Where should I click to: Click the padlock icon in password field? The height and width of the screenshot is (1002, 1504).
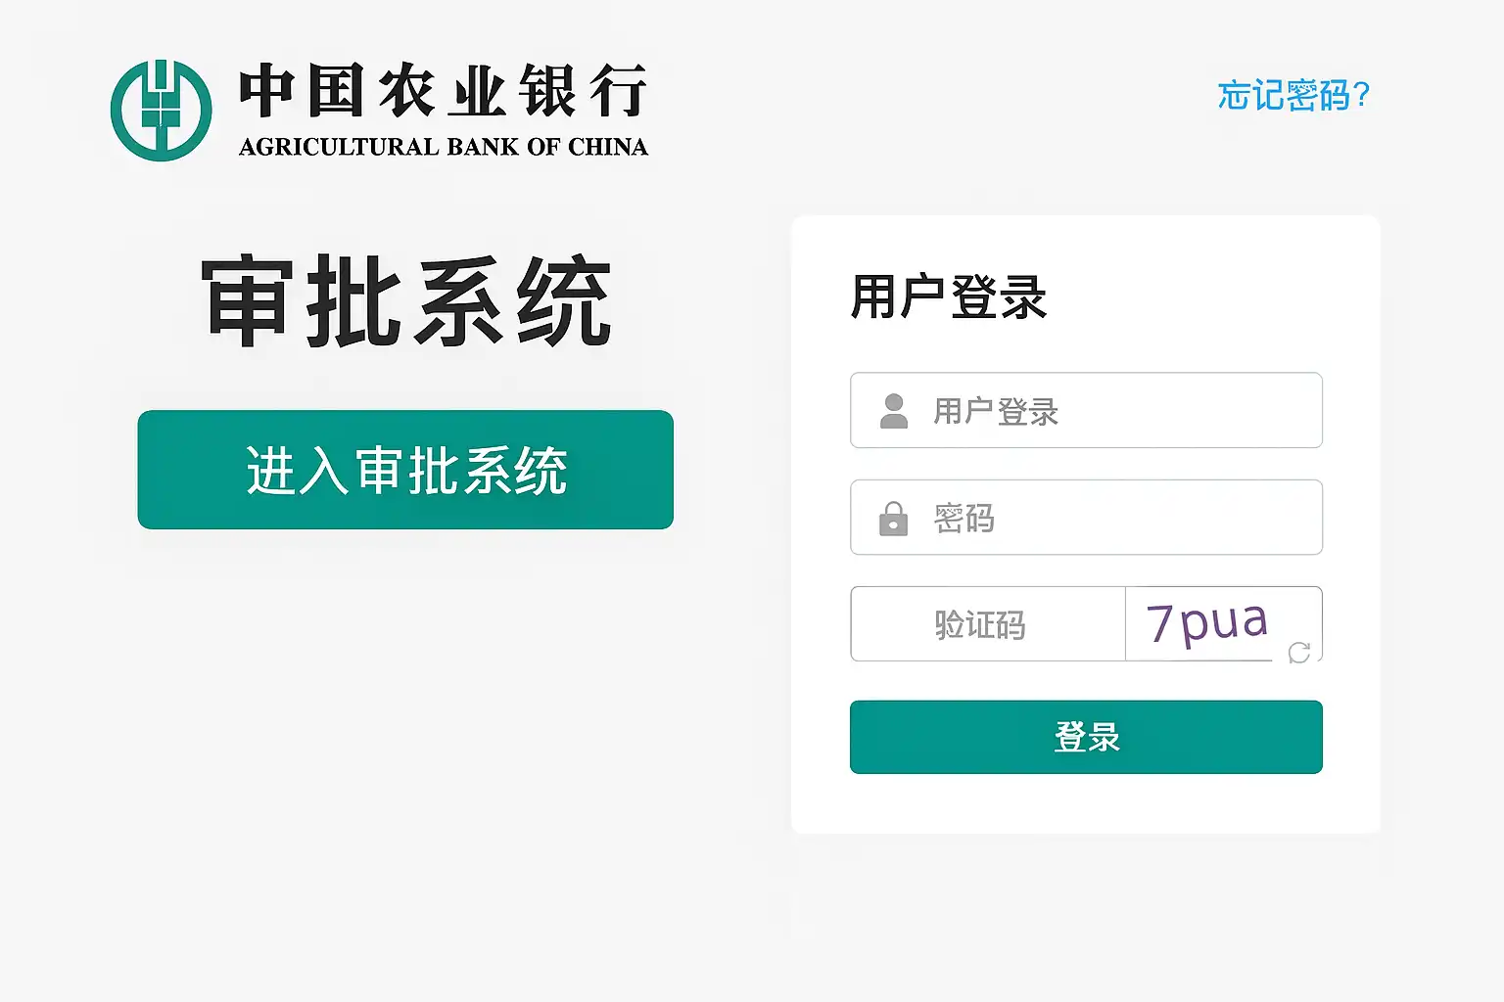pyautogui.click(x=893, y=519)
